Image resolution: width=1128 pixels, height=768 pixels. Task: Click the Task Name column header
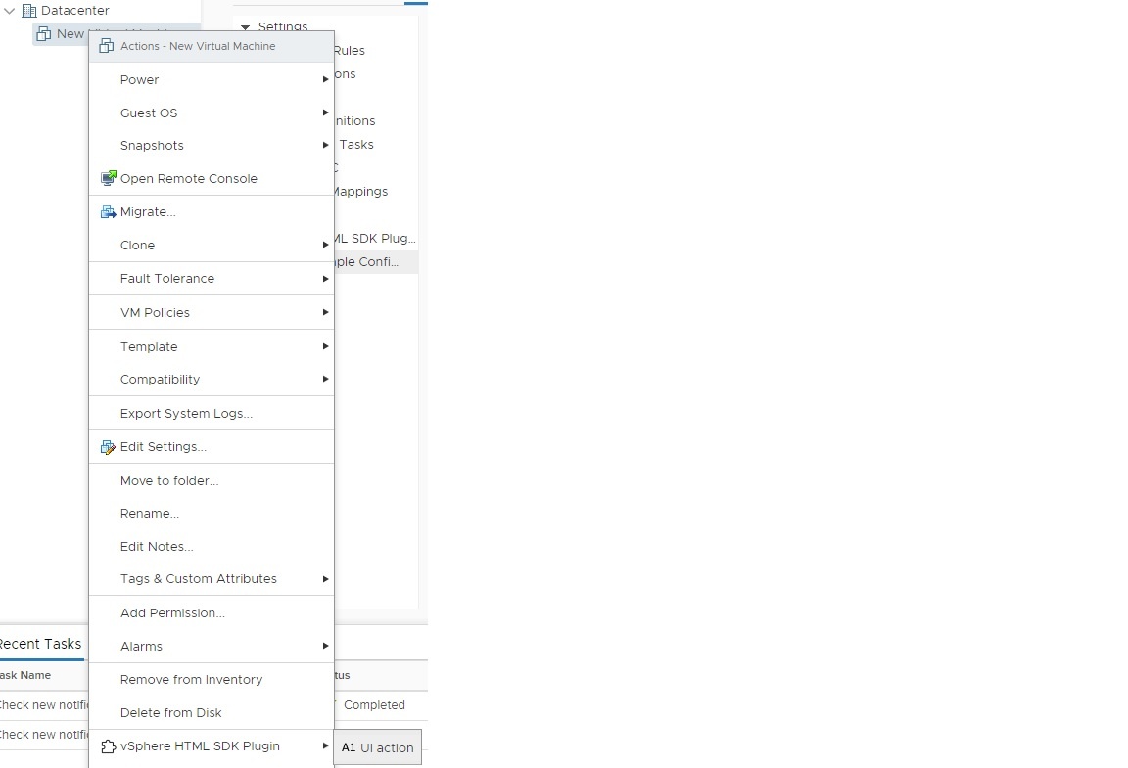coord(25,675)
